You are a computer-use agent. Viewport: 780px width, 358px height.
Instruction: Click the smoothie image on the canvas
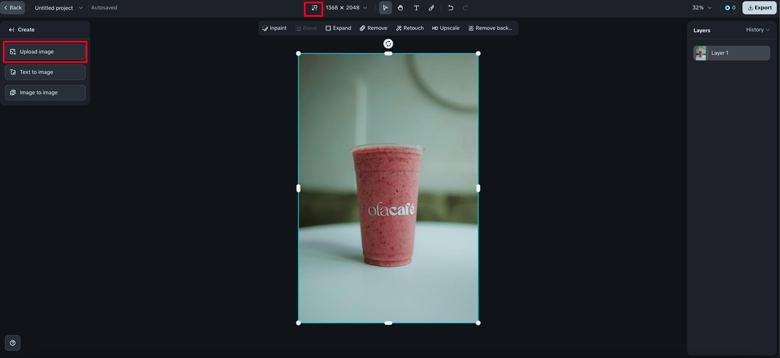point(388,188)
